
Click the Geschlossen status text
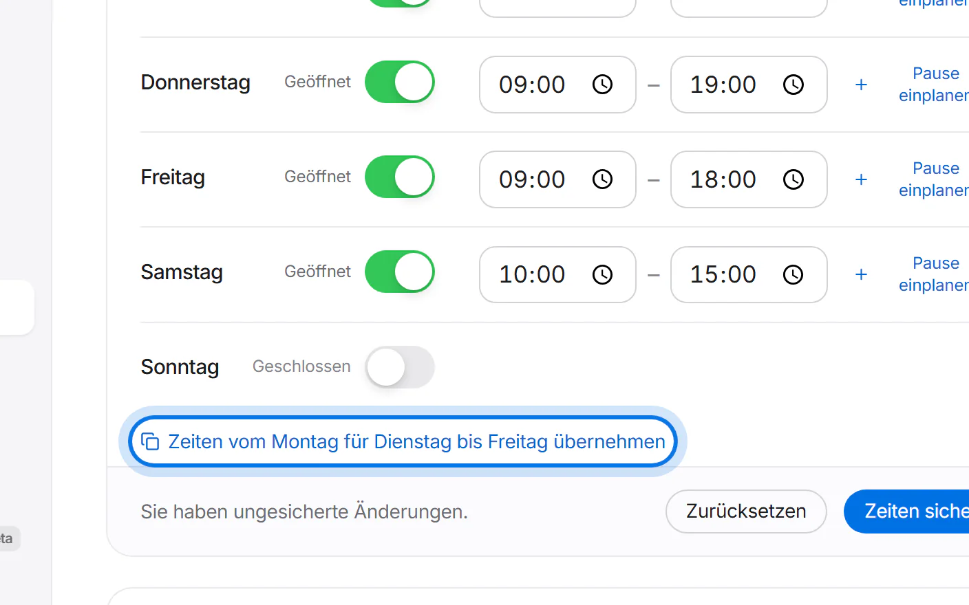[301, 366]
